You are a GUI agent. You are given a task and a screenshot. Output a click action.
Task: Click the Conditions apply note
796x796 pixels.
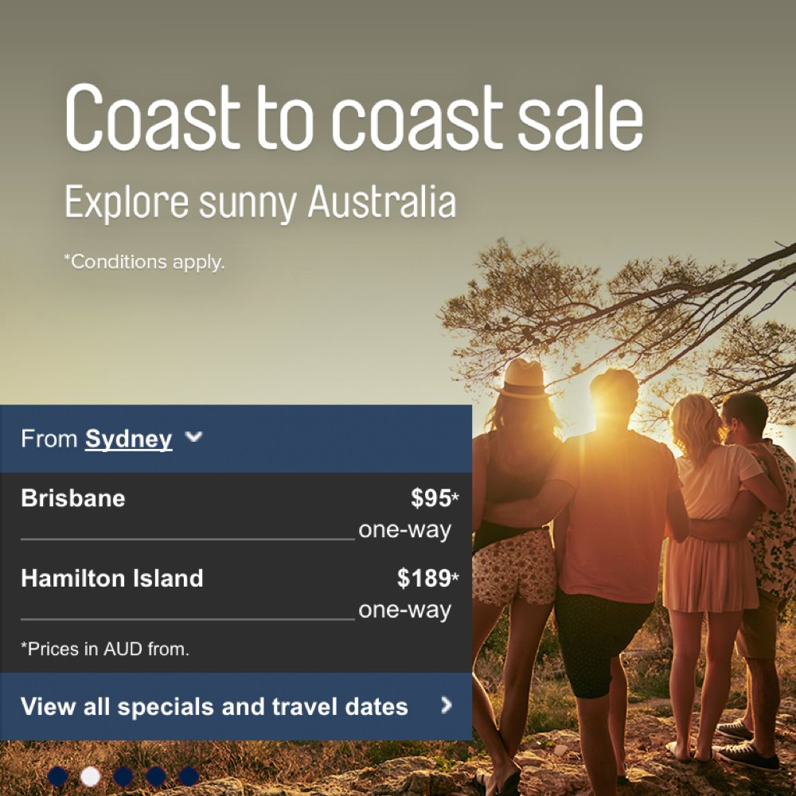coord(144,262)
